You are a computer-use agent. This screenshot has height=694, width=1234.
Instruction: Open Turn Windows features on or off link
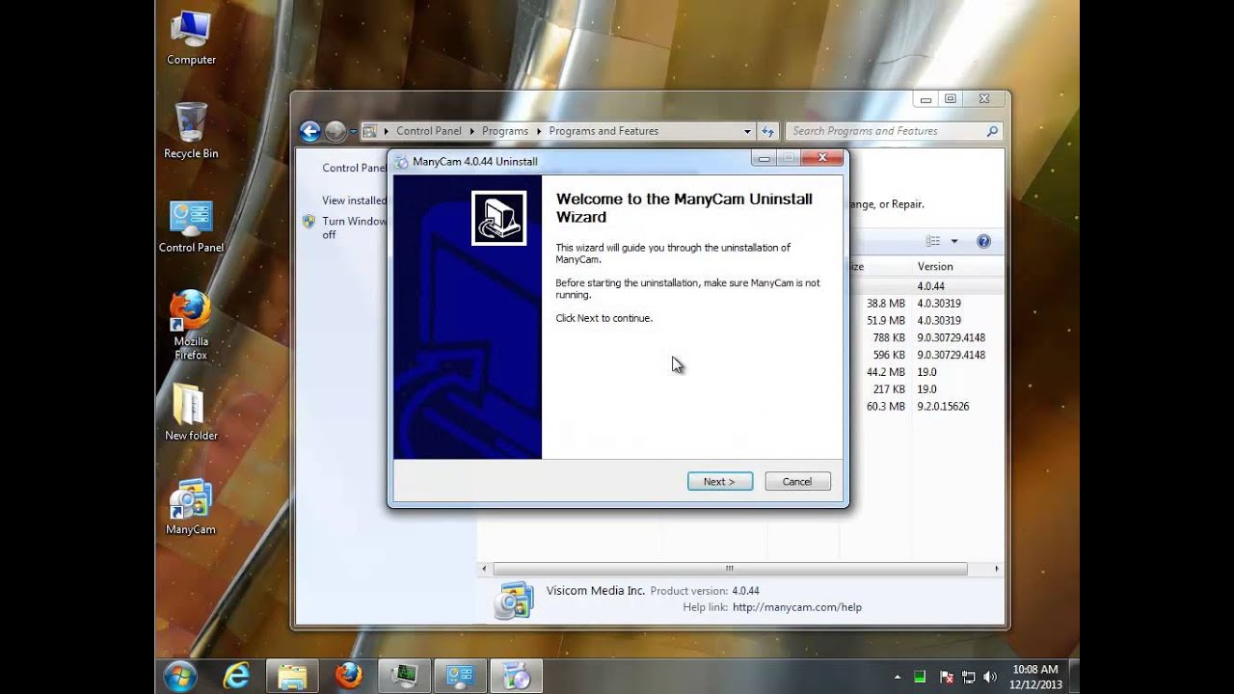pos(354,227)
